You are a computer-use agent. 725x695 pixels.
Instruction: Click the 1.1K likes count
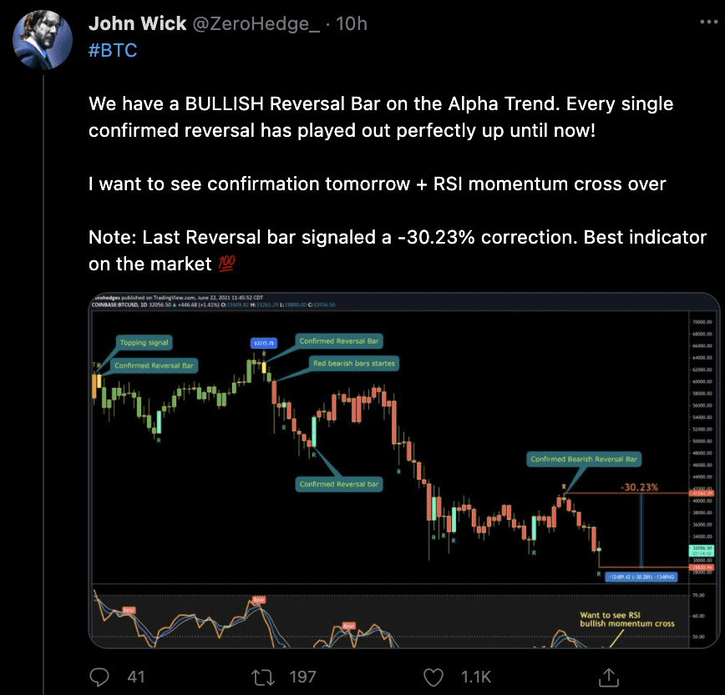[477, 677]
